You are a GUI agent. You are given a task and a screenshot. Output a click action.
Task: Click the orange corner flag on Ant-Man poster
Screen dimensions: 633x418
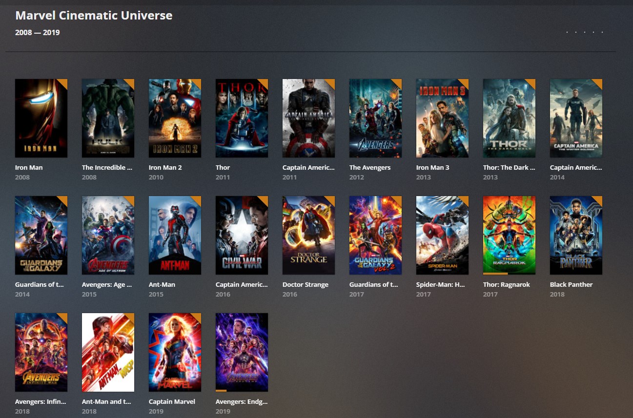click(197, 200)
